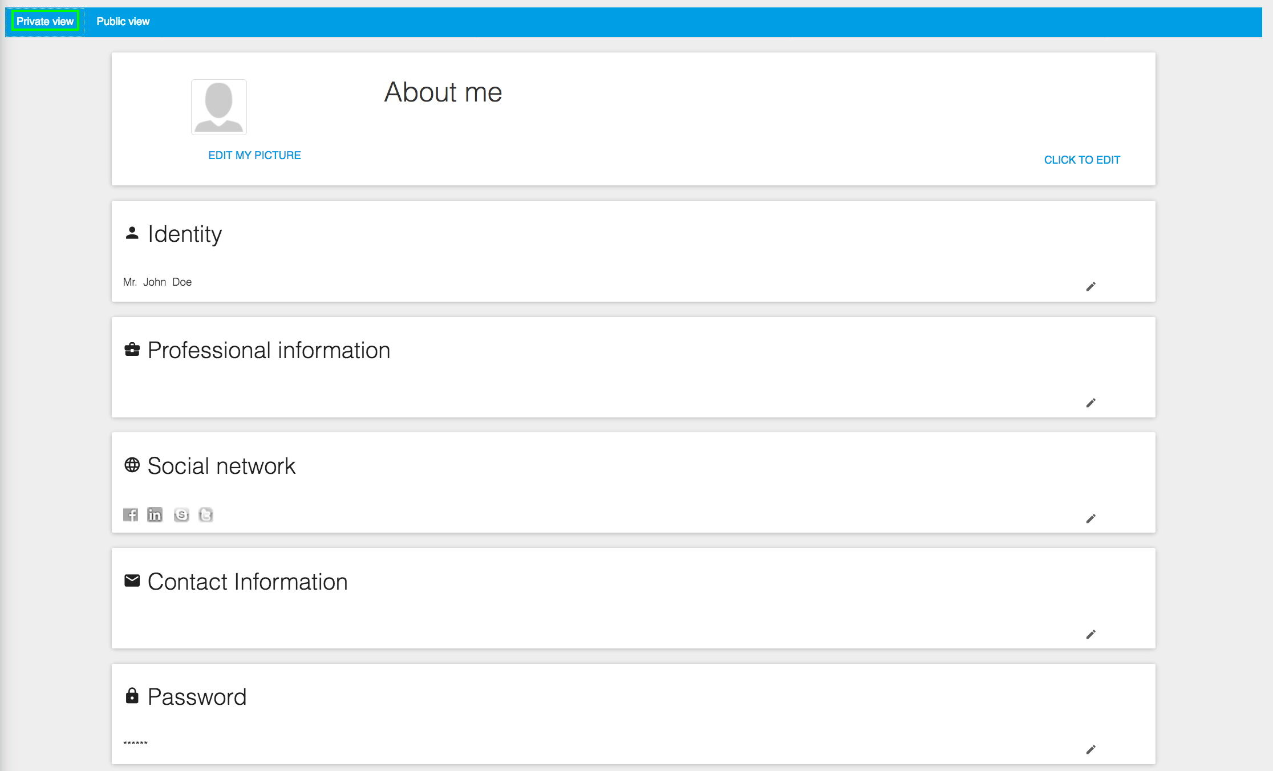
Task: Edit Professional information via pencil icon
Action: [x=1090, y=403]
